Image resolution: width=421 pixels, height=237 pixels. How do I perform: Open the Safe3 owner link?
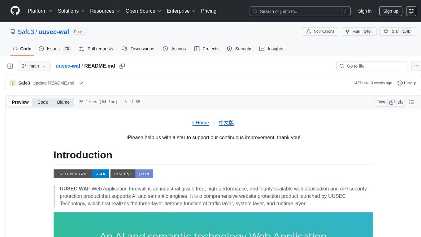(x=26, y=32)
